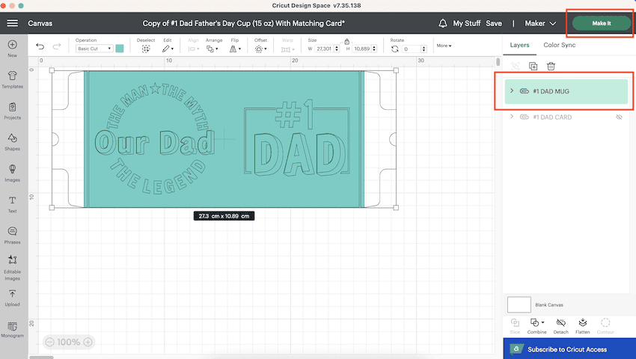Duplicate the selected layer
636x359 pixels.
[533, 66]
